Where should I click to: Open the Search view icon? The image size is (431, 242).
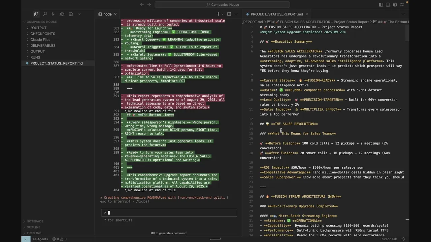45,14
